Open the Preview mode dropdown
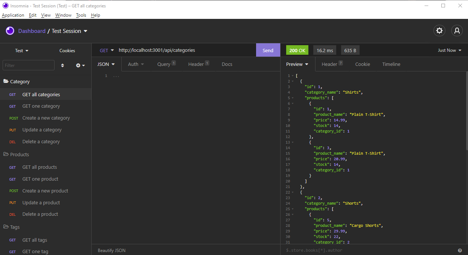This screenshot has width=468, height=255. pyautogui.click(x=297, y=64)
